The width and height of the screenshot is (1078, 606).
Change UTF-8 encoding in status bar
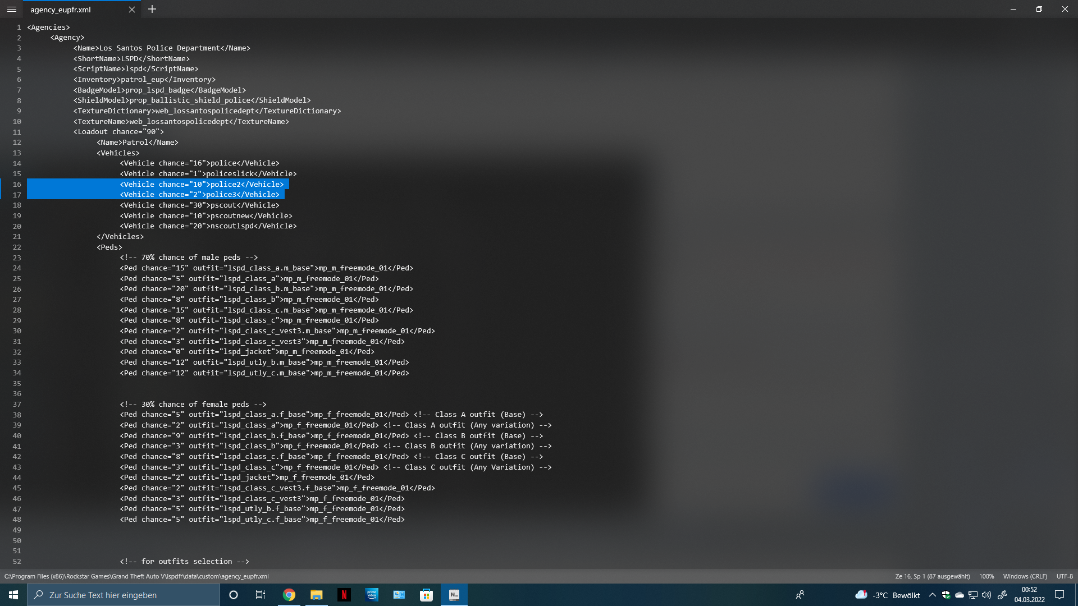(x=1064, y=576)
